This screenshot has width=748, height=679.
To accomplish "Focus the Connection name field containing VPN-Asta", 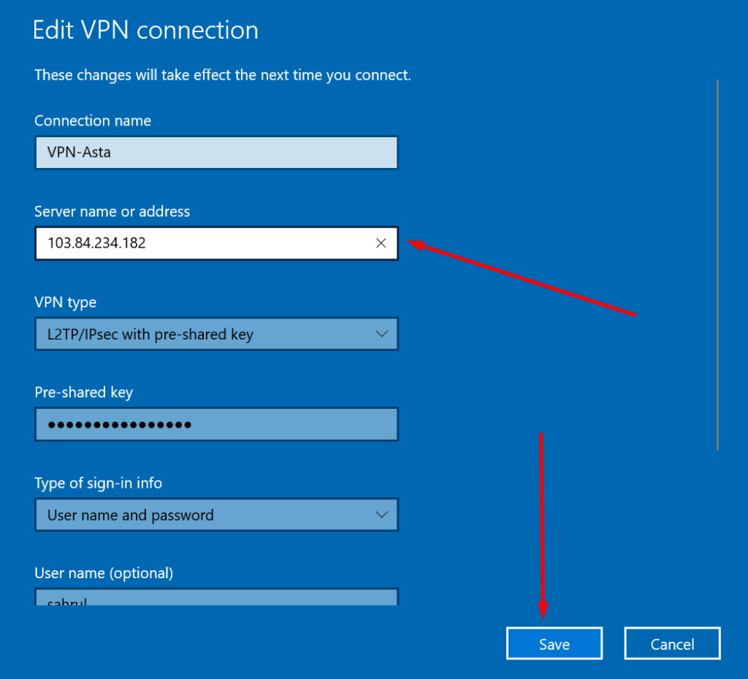I will [216, 153].
